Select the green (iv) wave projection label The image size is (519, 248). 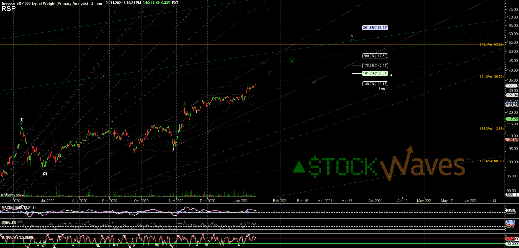pyautogui.click(x=278, y=89)
